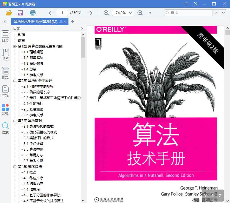Open outline entry 4.4 堆排序
The width and height of the screenshot is (230, 203).
(x=32, y=189)
